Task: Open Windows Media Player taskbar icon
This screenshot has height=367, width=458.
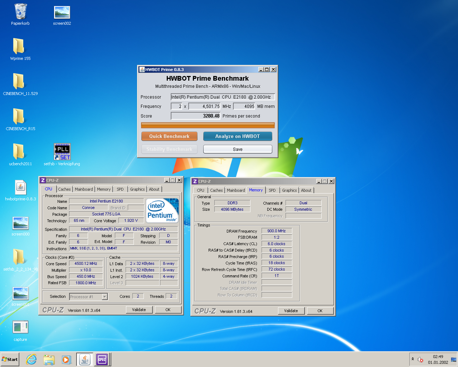Action: 67,359
